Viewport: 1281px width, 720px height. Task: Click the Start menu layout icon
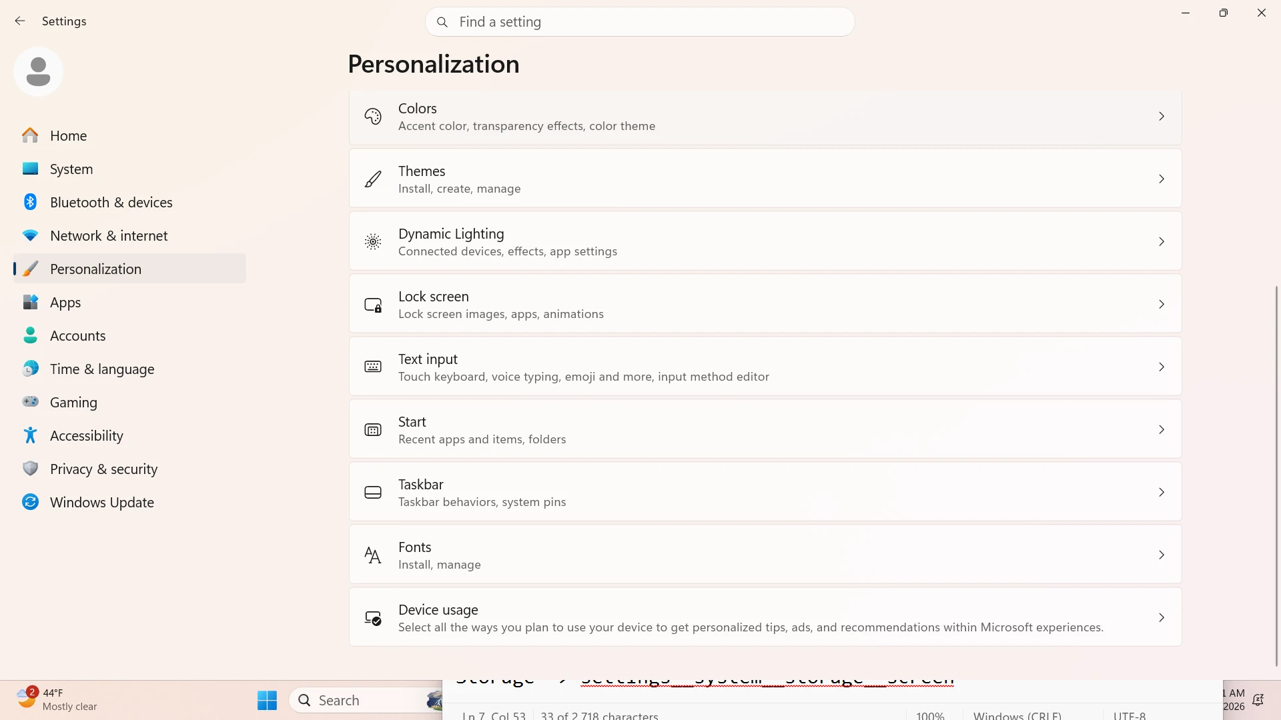click(373, 430)
